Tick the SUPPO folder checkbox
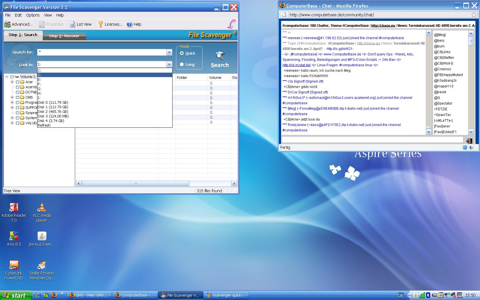 (17, 108)
